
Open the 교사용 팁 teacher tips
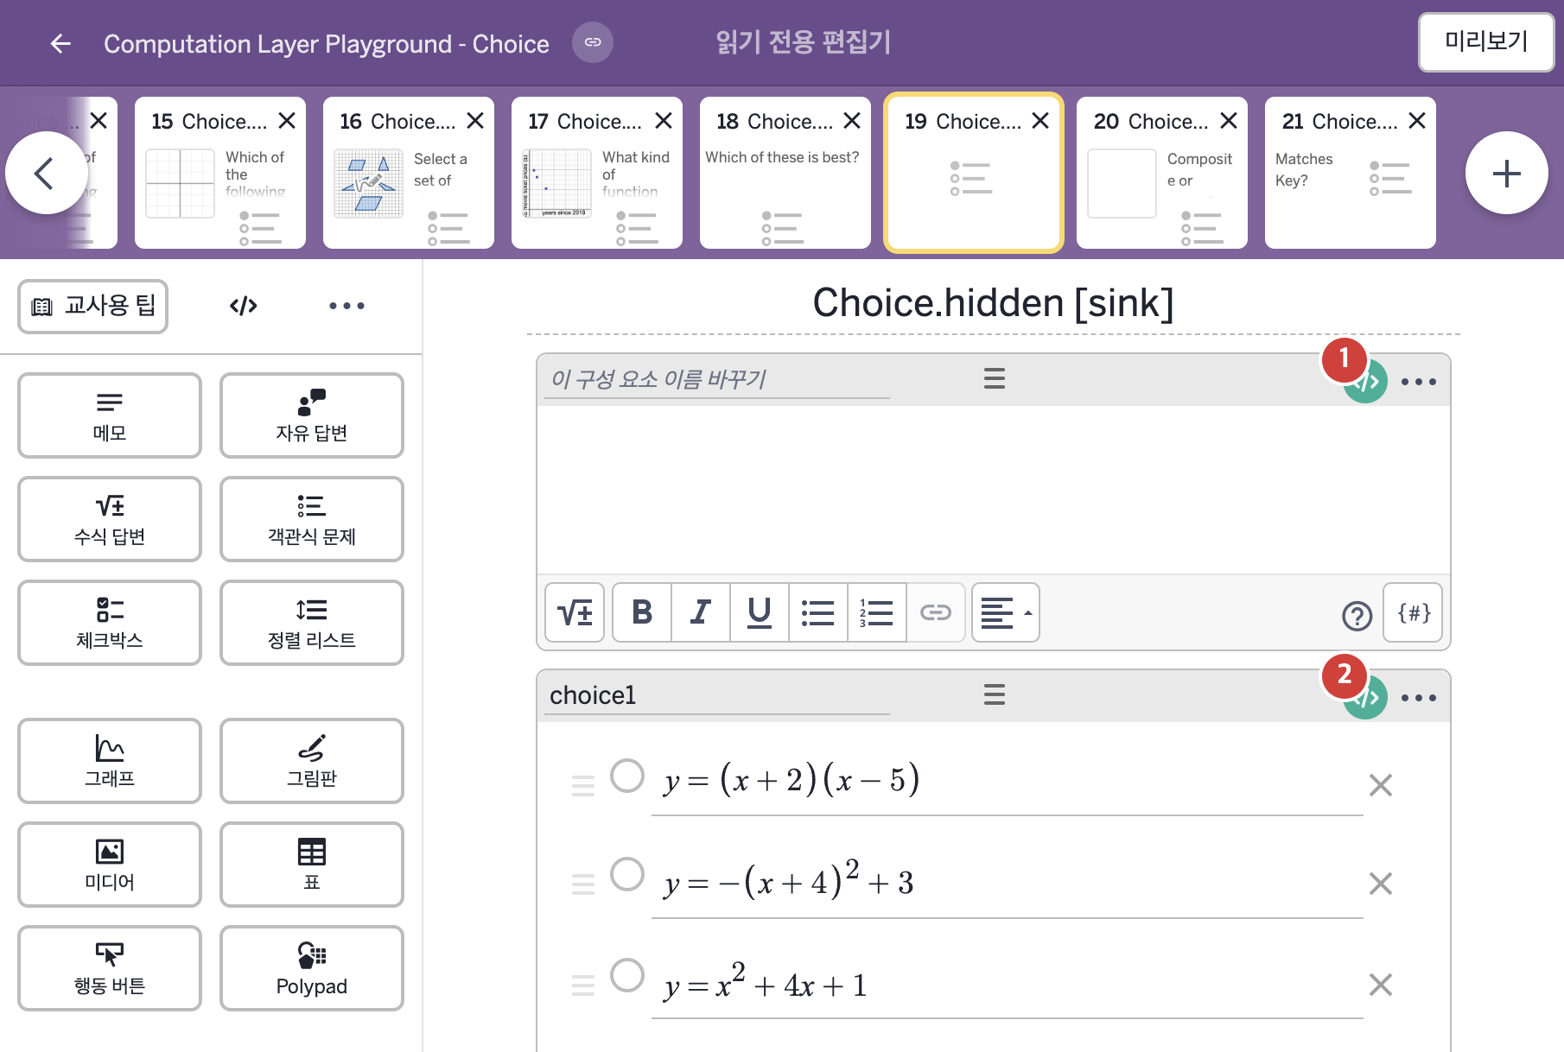coord(93,306)
